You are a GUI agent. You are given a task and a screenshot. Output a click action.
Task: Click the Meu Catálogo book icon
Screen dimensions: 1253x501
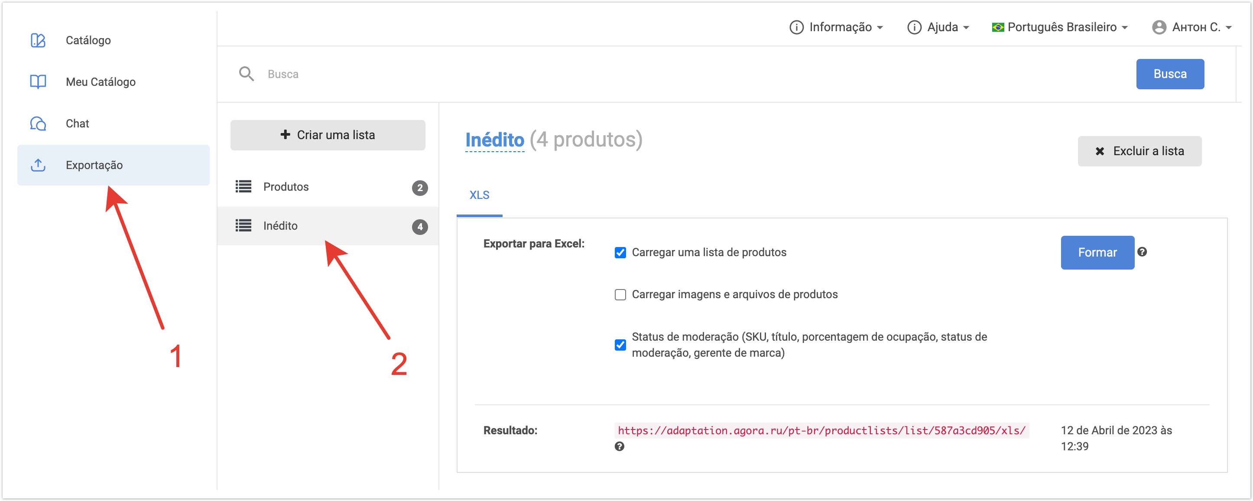38,82
